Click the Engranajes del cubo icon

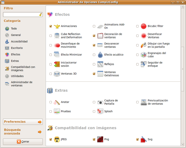143,55
